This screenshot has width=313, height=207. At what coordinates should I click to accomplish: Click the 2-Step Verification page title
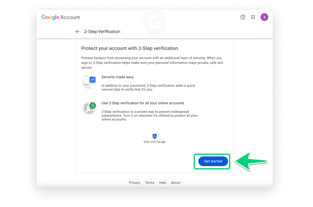click(102, 31)
